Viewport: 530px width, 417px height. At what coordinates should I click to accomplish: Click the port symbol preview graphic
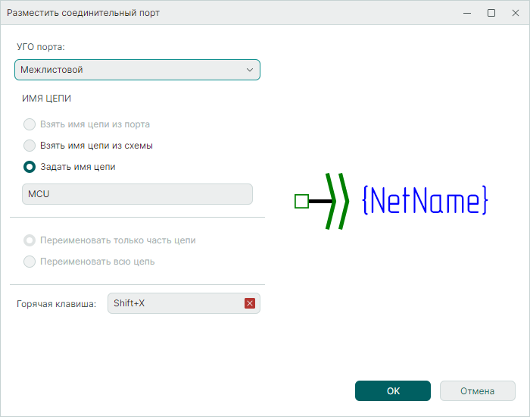(x=322, y=202)
